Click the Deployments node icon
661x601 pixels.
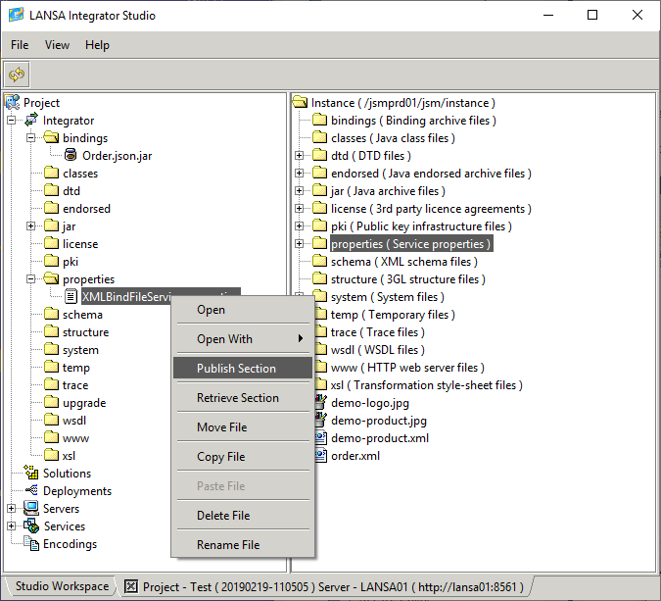click(31, 491)
